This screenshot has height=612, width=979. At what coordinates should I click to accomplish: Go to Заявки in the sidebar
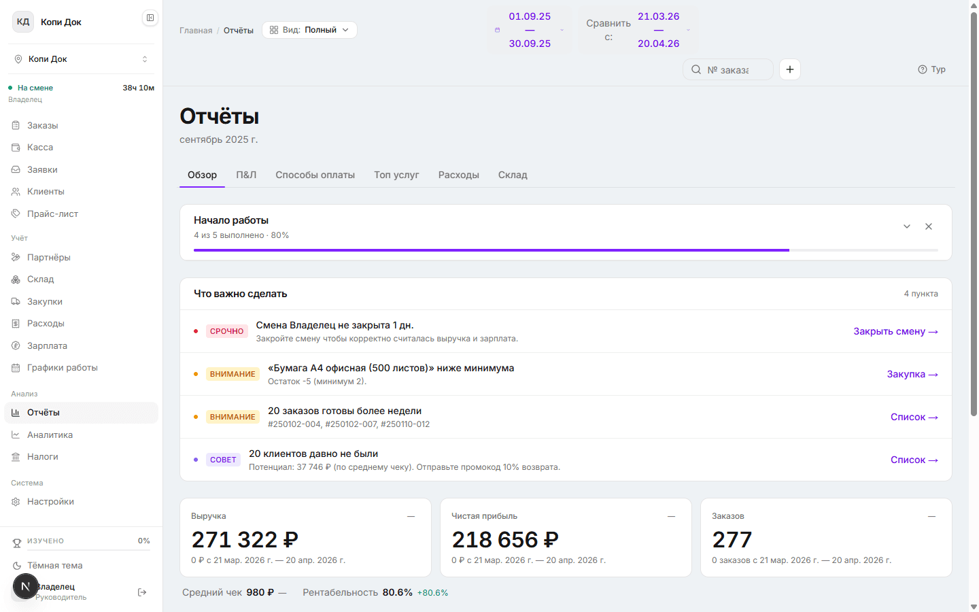(x=82, y=169)
